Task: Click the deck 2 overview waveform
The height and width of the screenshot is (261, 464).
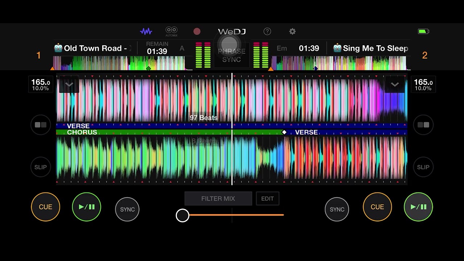Action: tap(341, 63)
